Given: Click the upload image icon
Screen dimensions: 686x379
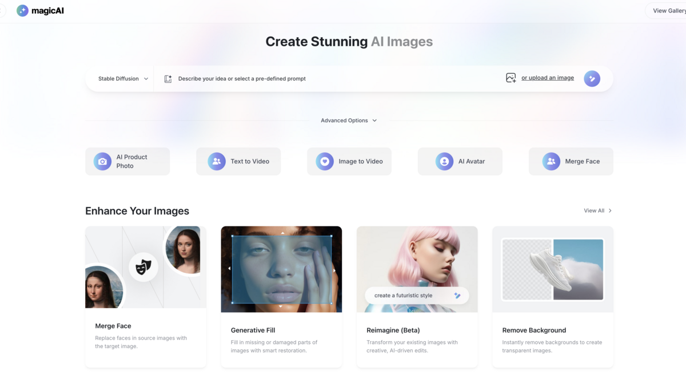Looking at the screenshot, I should pyautogui.click(x=511, y=78).
